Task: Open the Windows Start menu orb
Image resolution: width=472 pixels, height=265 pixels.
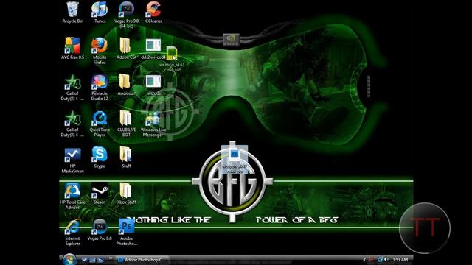Action: pyautogui.click(x=69, y=259)
